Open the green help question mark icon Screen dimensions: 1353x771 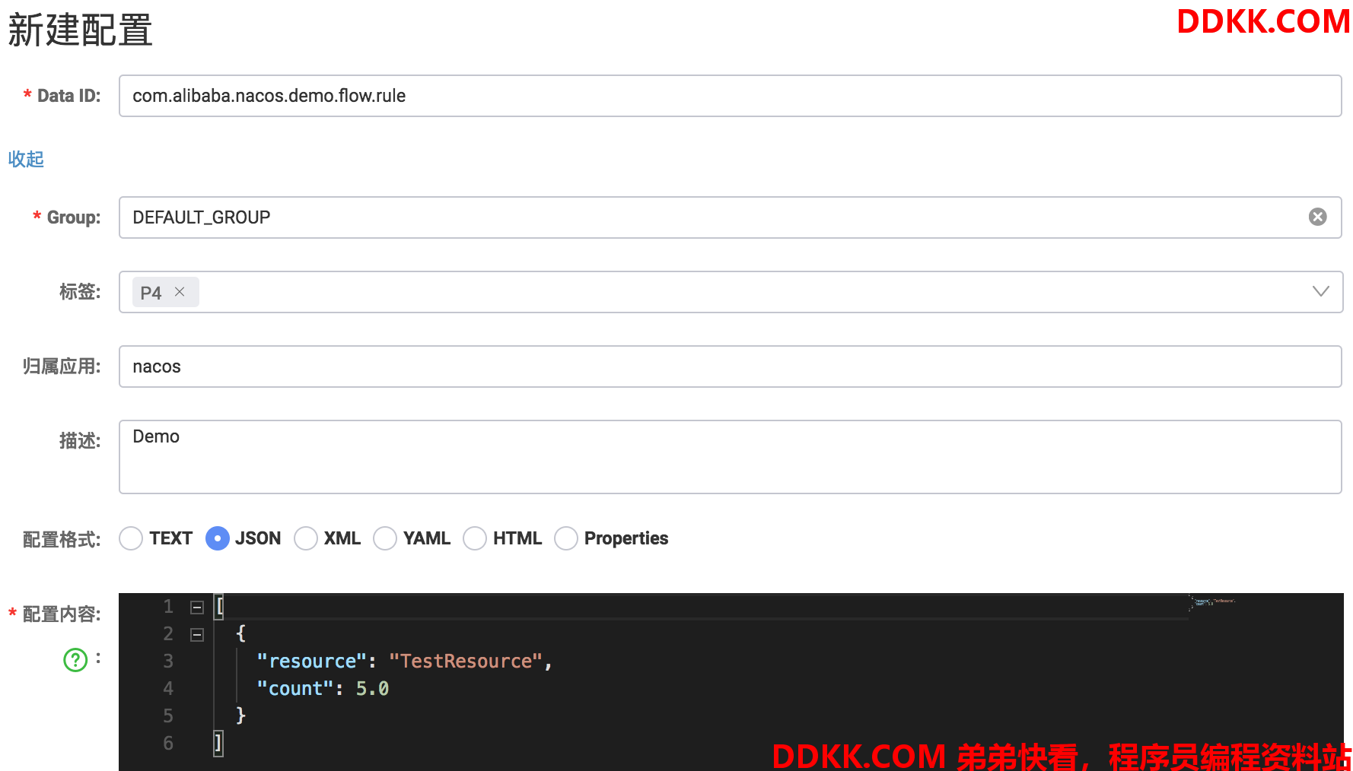[75, 660]
